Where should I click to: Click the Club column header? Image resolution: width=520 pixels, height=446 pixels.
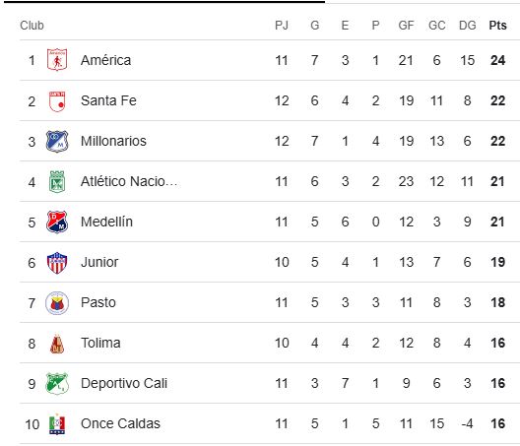point(32,26)
